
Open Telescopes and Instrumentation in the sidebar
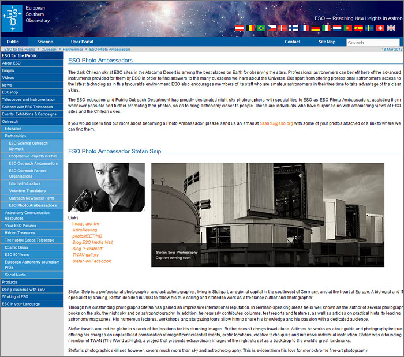(x=32, y=99)
